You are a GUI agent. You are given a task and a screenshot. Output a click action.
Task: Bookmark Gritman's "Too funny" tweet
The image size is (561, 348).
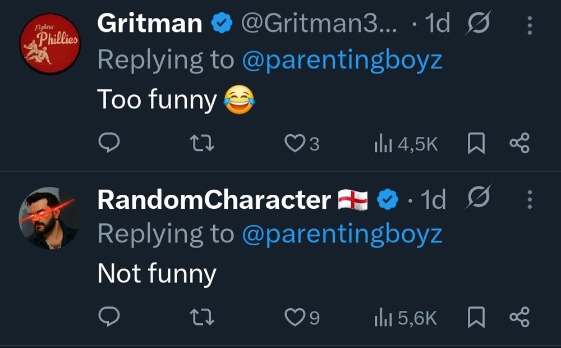(476, 144)
